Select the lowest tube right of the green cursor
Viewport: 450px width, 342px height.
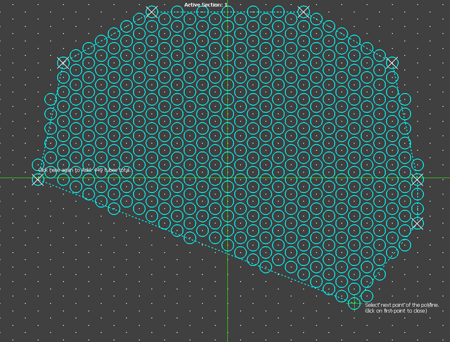point(367,296)
